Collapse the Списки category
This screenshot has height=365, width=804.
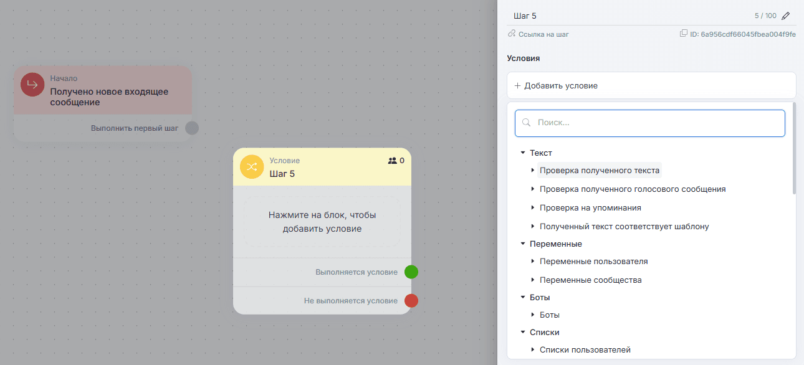[x=523, y=332]
